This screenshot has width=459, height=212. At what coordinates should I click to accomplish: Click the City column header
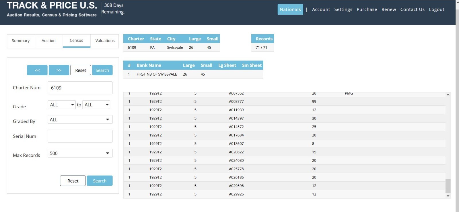(171, 39)
